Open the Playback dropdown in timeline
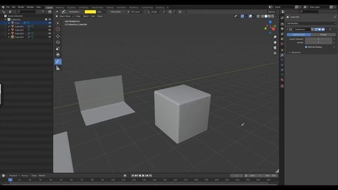Screen dimensions: 338x190 pos(14,176)
